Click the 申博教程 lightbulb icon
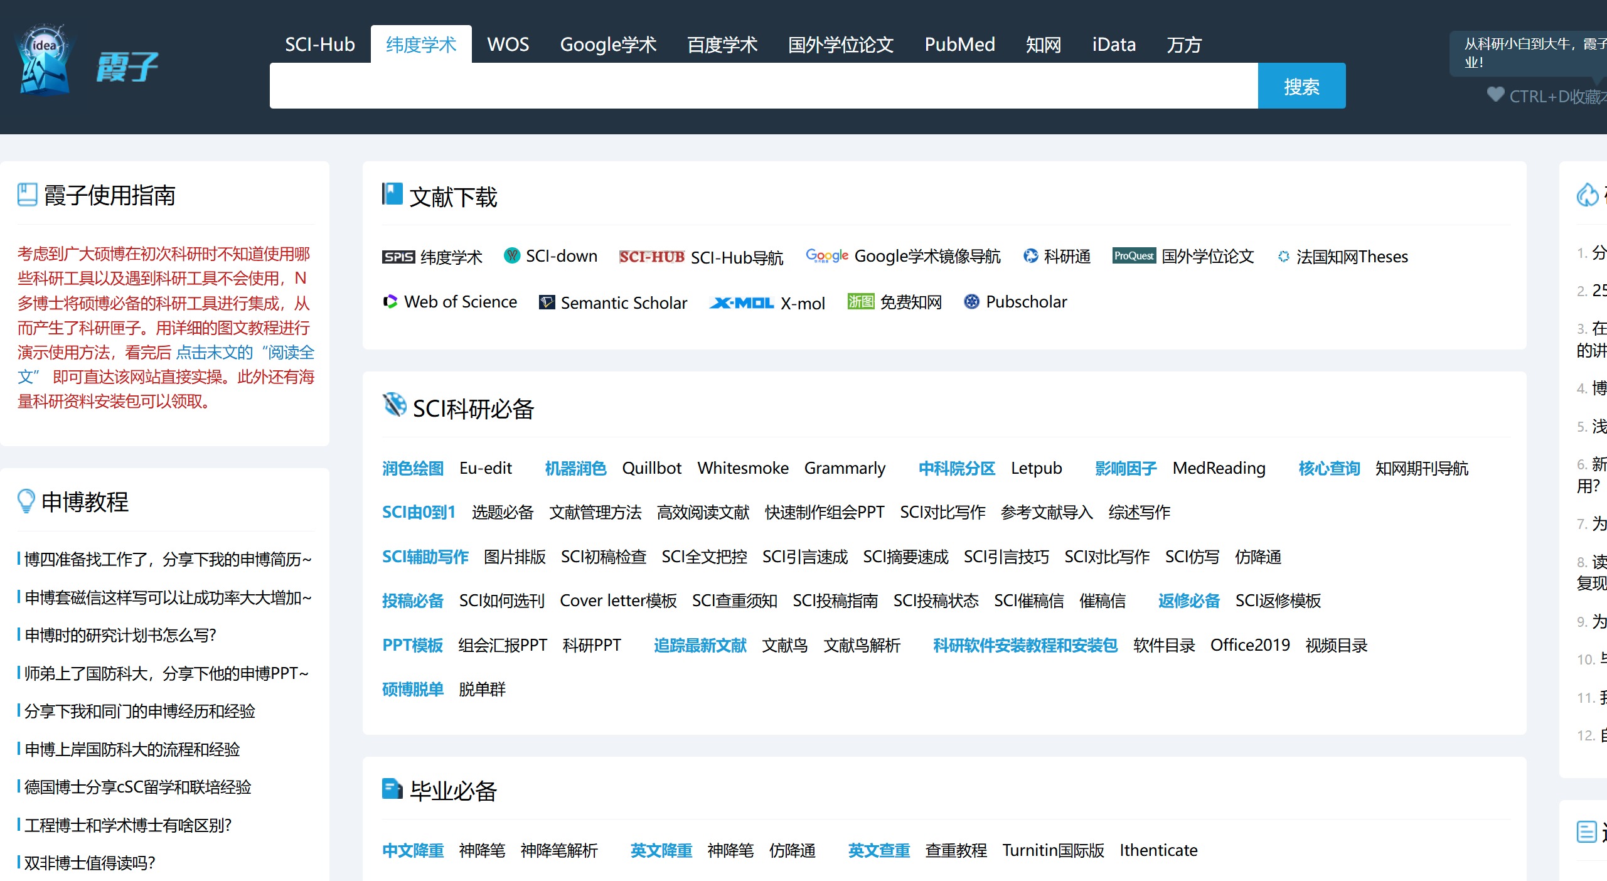This screenshot has height=881, width=1607. coord(26,501)
